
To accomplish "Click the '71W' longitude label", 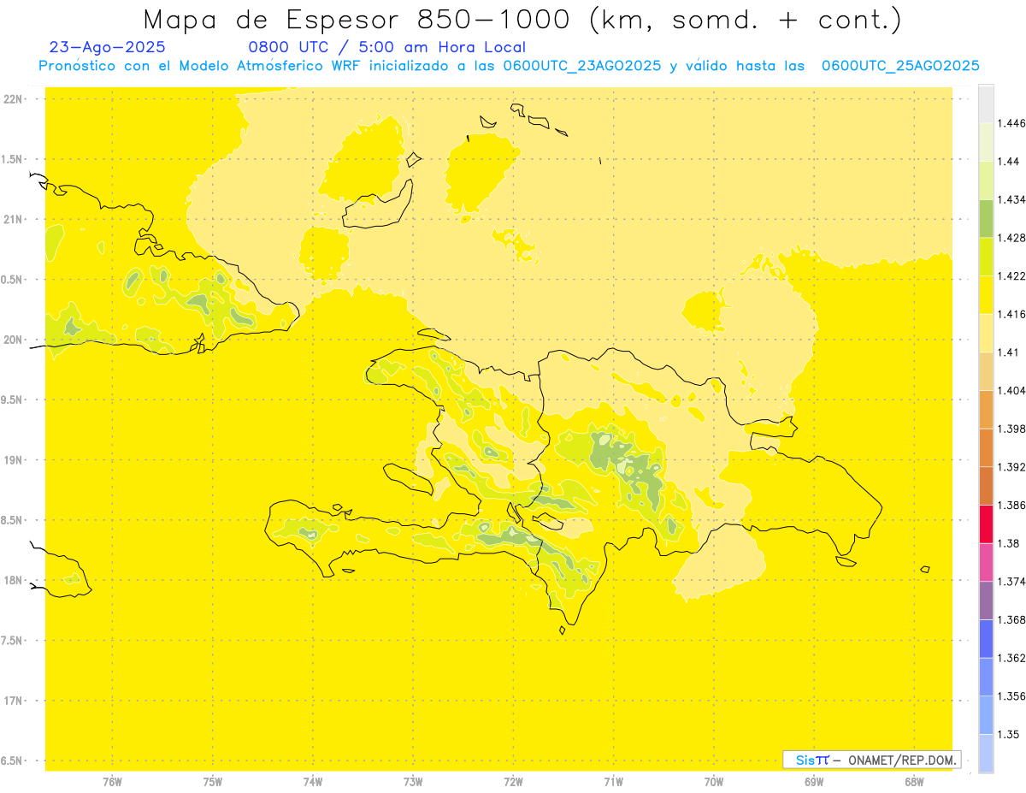I will (614, 781).
